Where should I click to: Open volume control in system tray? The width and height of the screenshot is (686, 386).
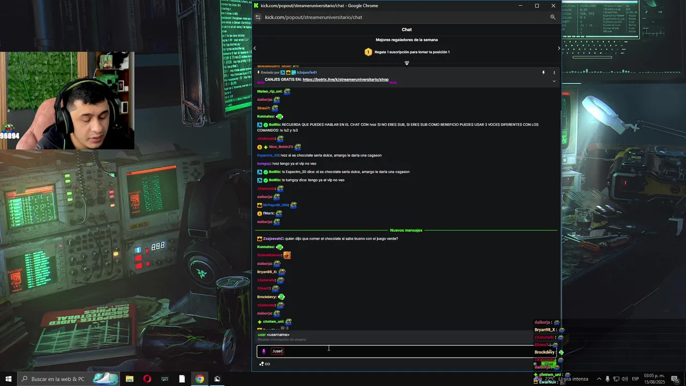point(625,379)
